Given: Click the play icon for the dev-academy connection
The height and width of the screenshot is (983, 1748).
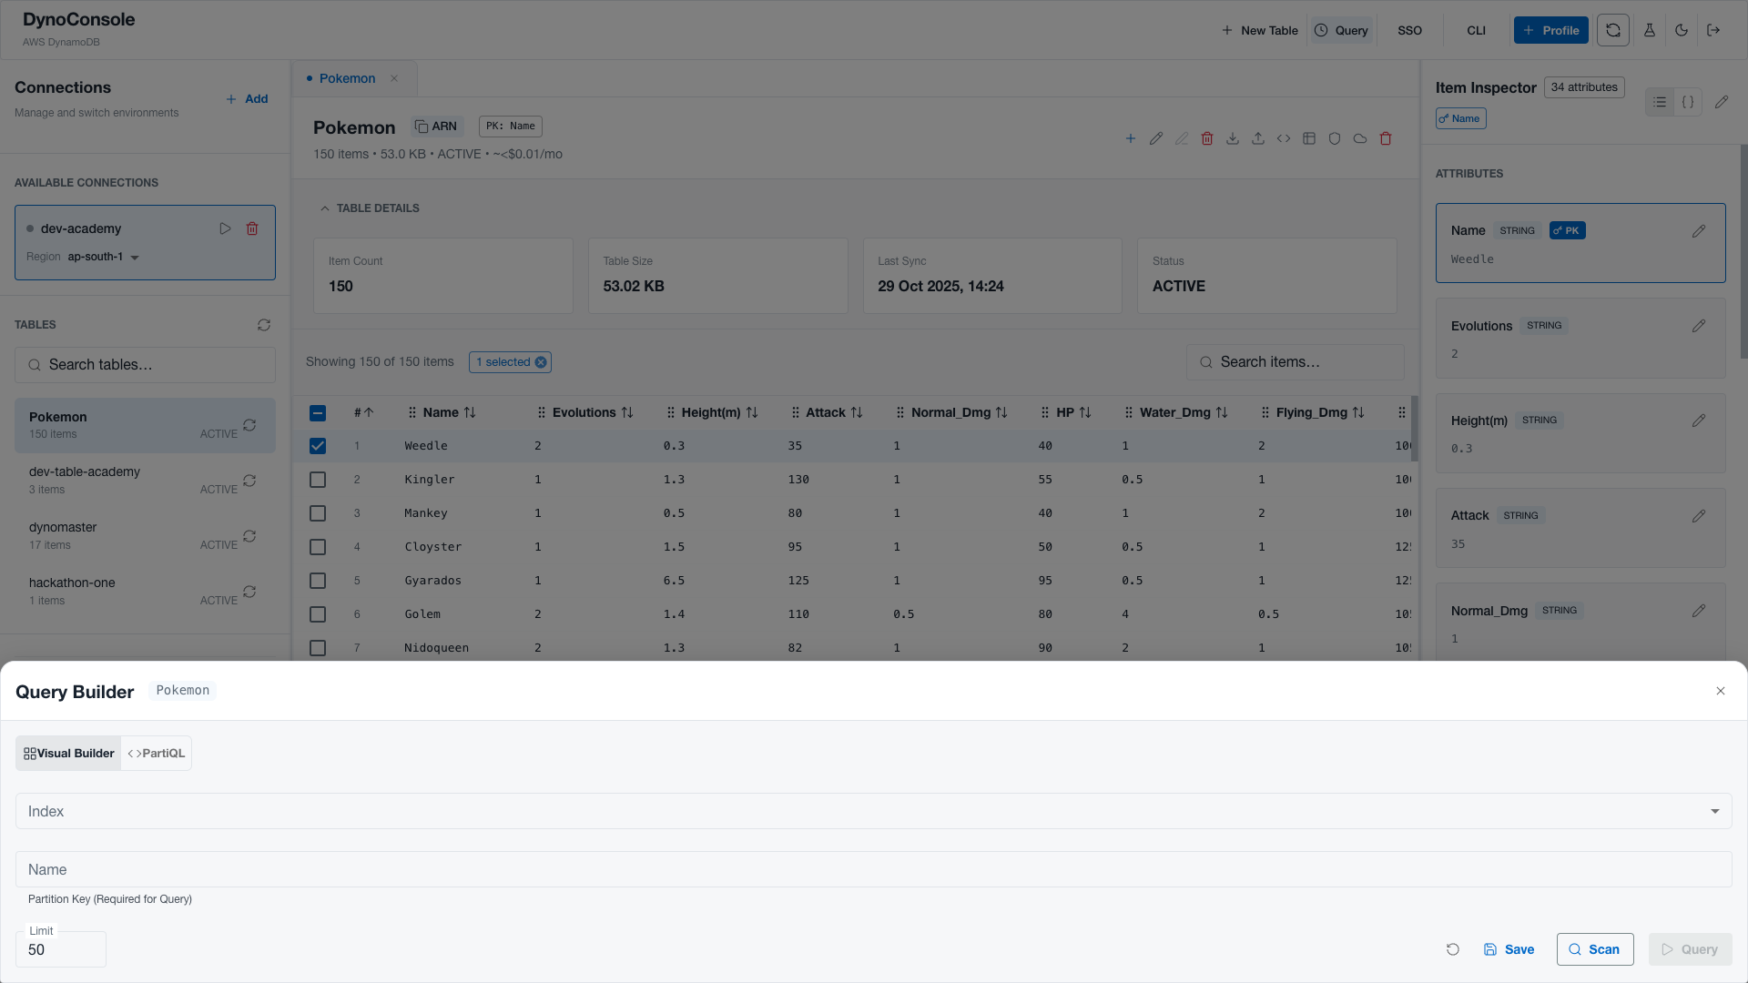Looking at the screenshot, I should [x=225, y=228].
